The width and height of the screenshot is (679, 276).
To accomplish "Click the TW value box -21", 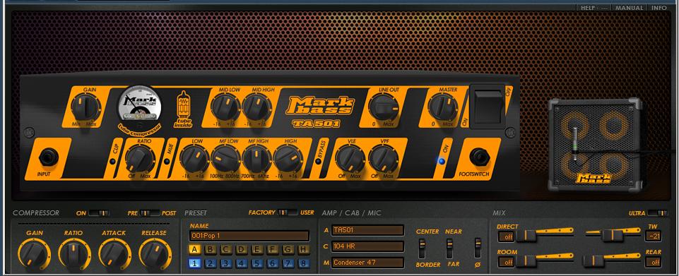I will click(x=653, y=236).
